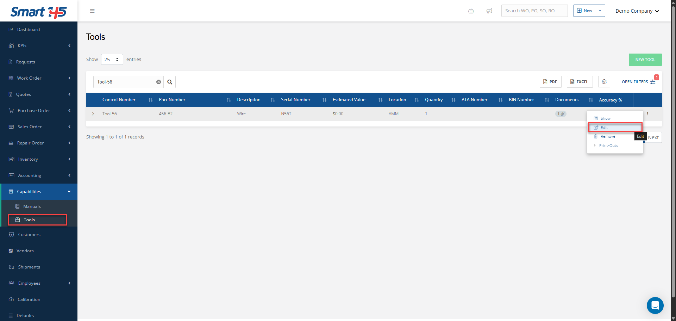Clear the Tool-56 search text
676x321 pixels.
click(x=158, y=82)
